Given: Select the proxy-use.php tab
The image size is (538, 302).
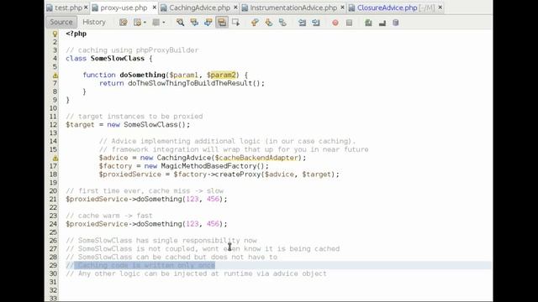Looking at the screenshot, I should pos(124,8).
